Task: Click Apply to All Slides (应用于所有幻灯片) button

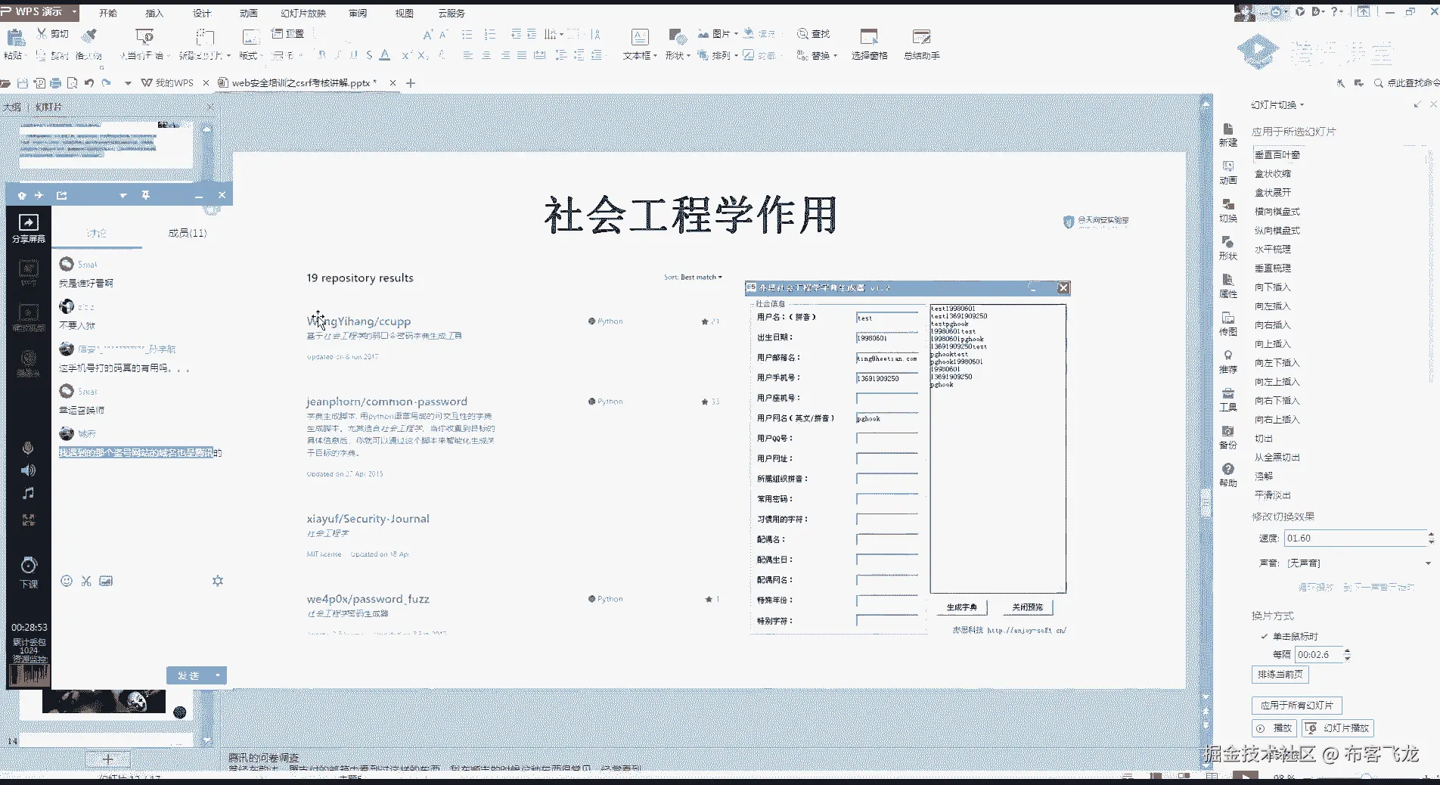Action: [1296, 705]
